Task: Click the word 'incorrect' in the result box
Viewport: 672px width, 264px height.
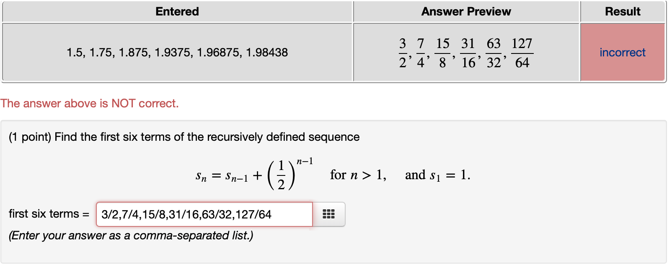Action: point(623,52)
